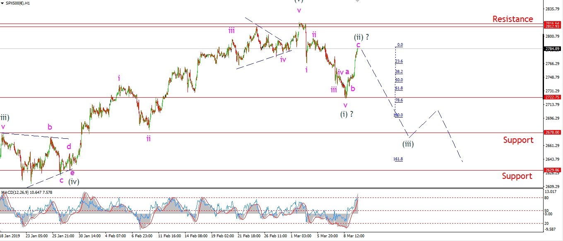Click the 8 Mar 12:00 time axis label
The image size is (563, 241).
[x=354, y=236]
